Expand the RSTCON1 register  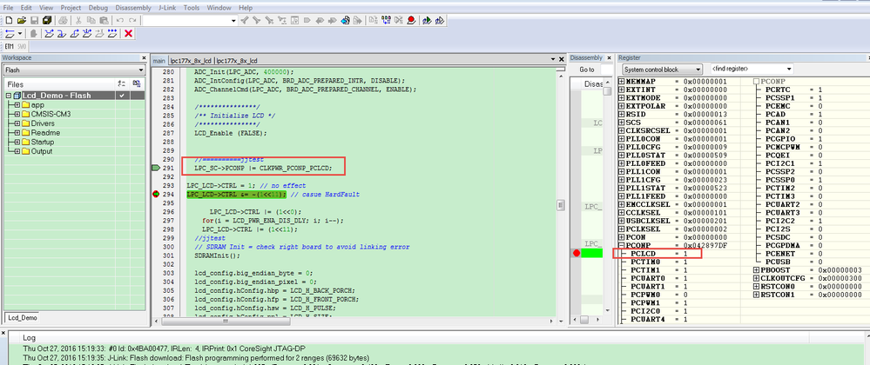pyautogui.click(x=756, y=295)
